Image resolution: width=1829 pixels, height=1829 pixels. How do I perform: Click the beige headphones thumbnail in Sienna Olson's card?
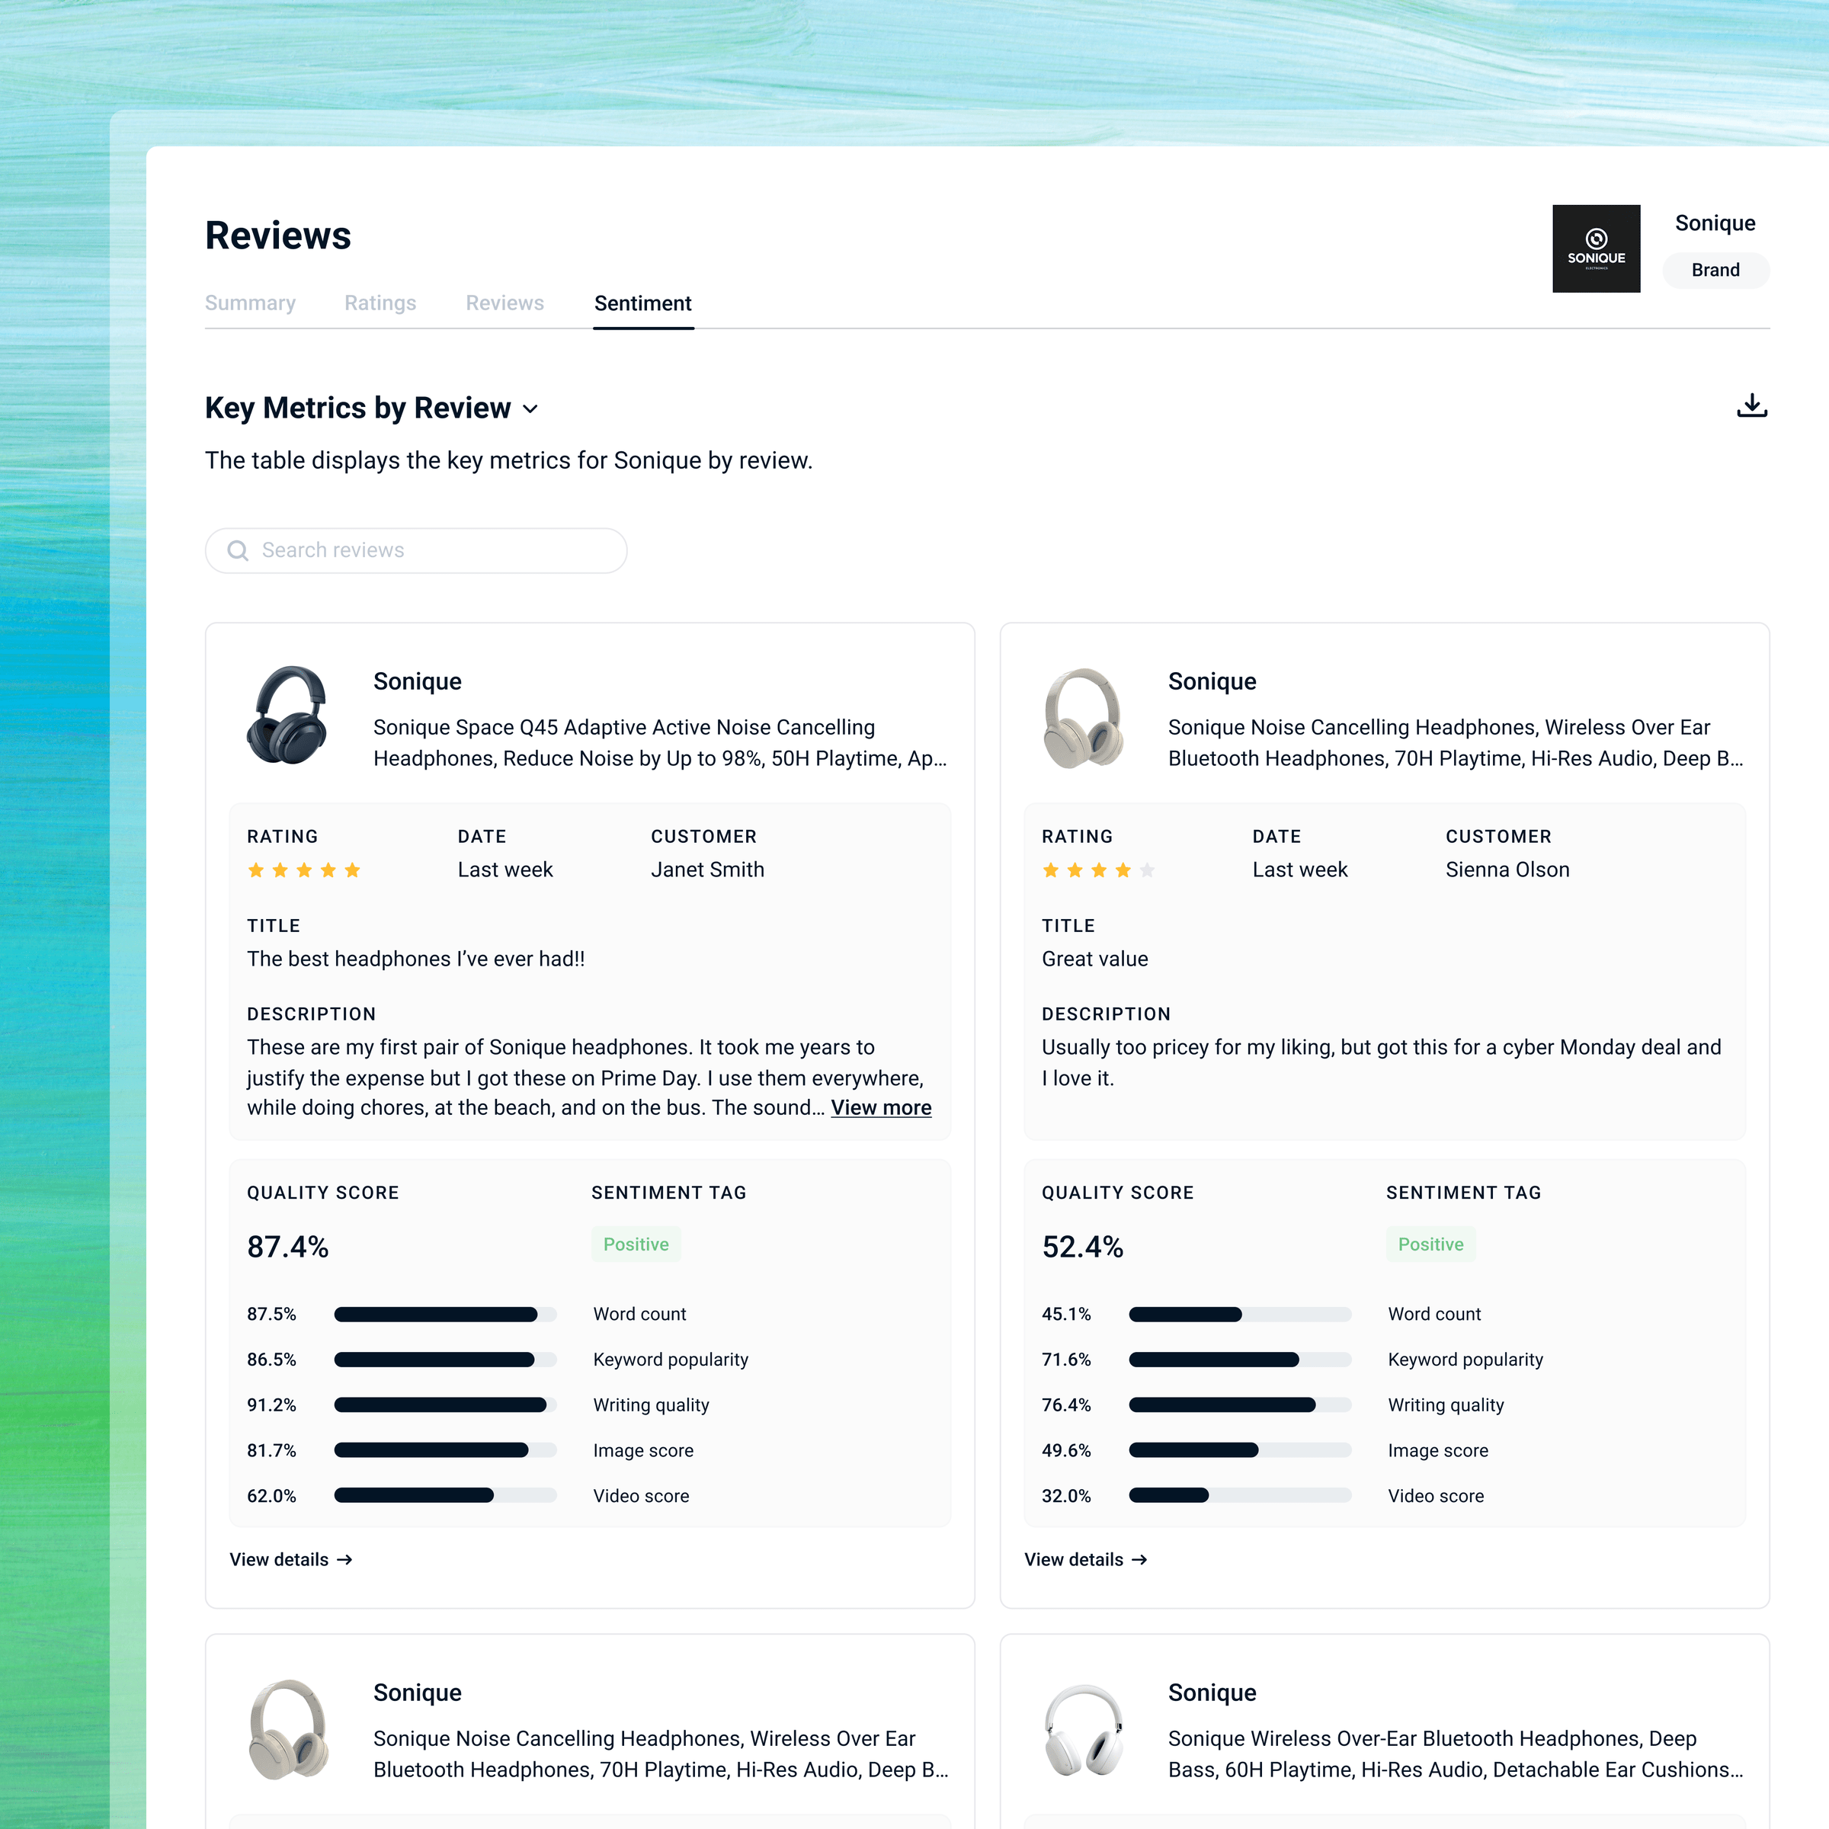pyautogui.click(x=1083, y=718)
